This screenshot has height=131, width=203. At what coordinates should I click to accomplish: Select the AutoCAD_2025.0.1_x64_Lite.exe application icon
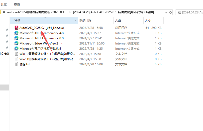point(16,28)
